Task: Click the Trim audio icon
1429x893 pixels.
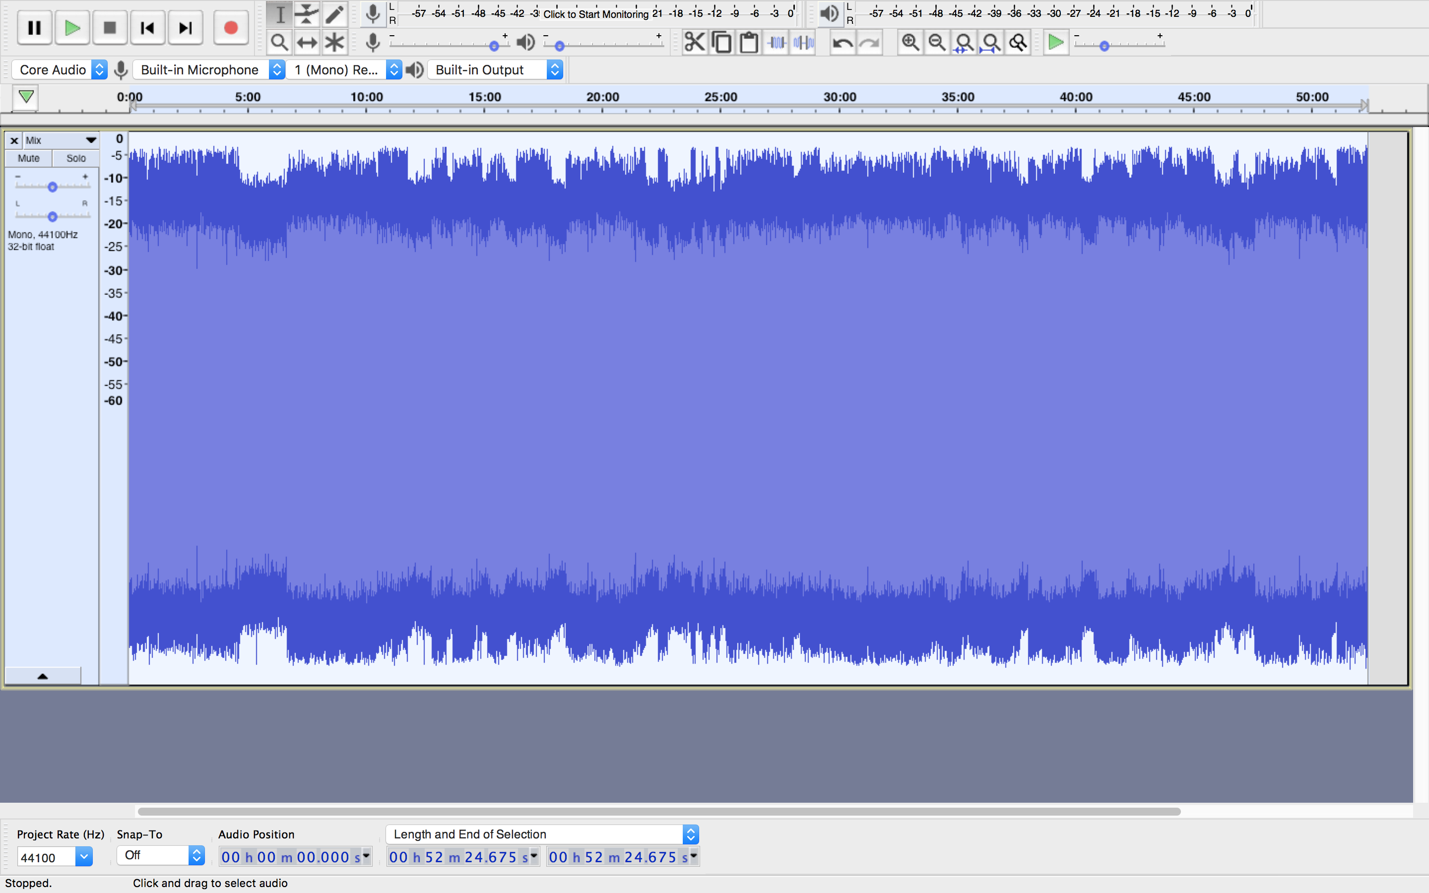Action: point(777,43)
